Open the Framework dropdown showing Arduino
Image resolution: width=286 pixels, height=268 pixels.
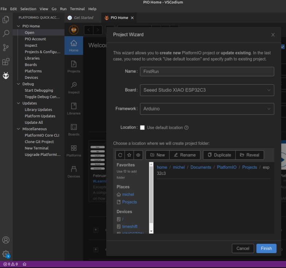tap(207, 109)
